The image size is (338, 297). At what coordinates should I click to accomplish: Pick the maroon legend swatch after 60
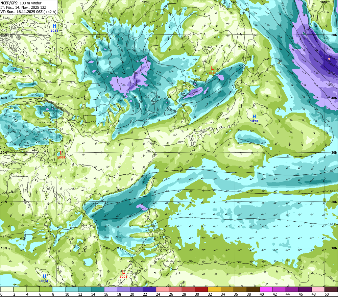331,289
